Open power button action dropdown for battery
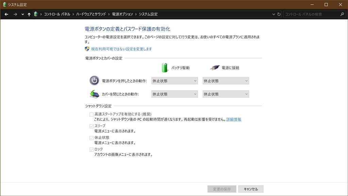348x196 pixels. [175, 81]
